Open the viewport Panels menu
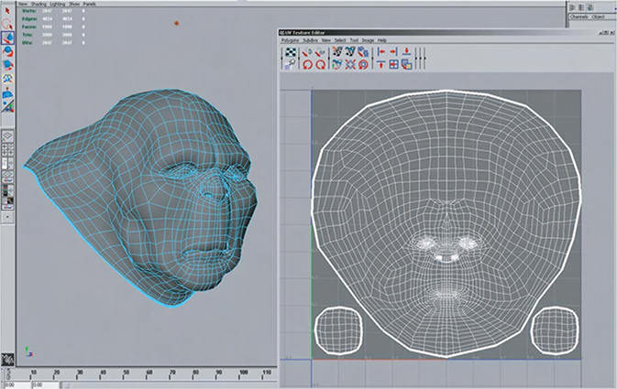 tap(89, 5)
